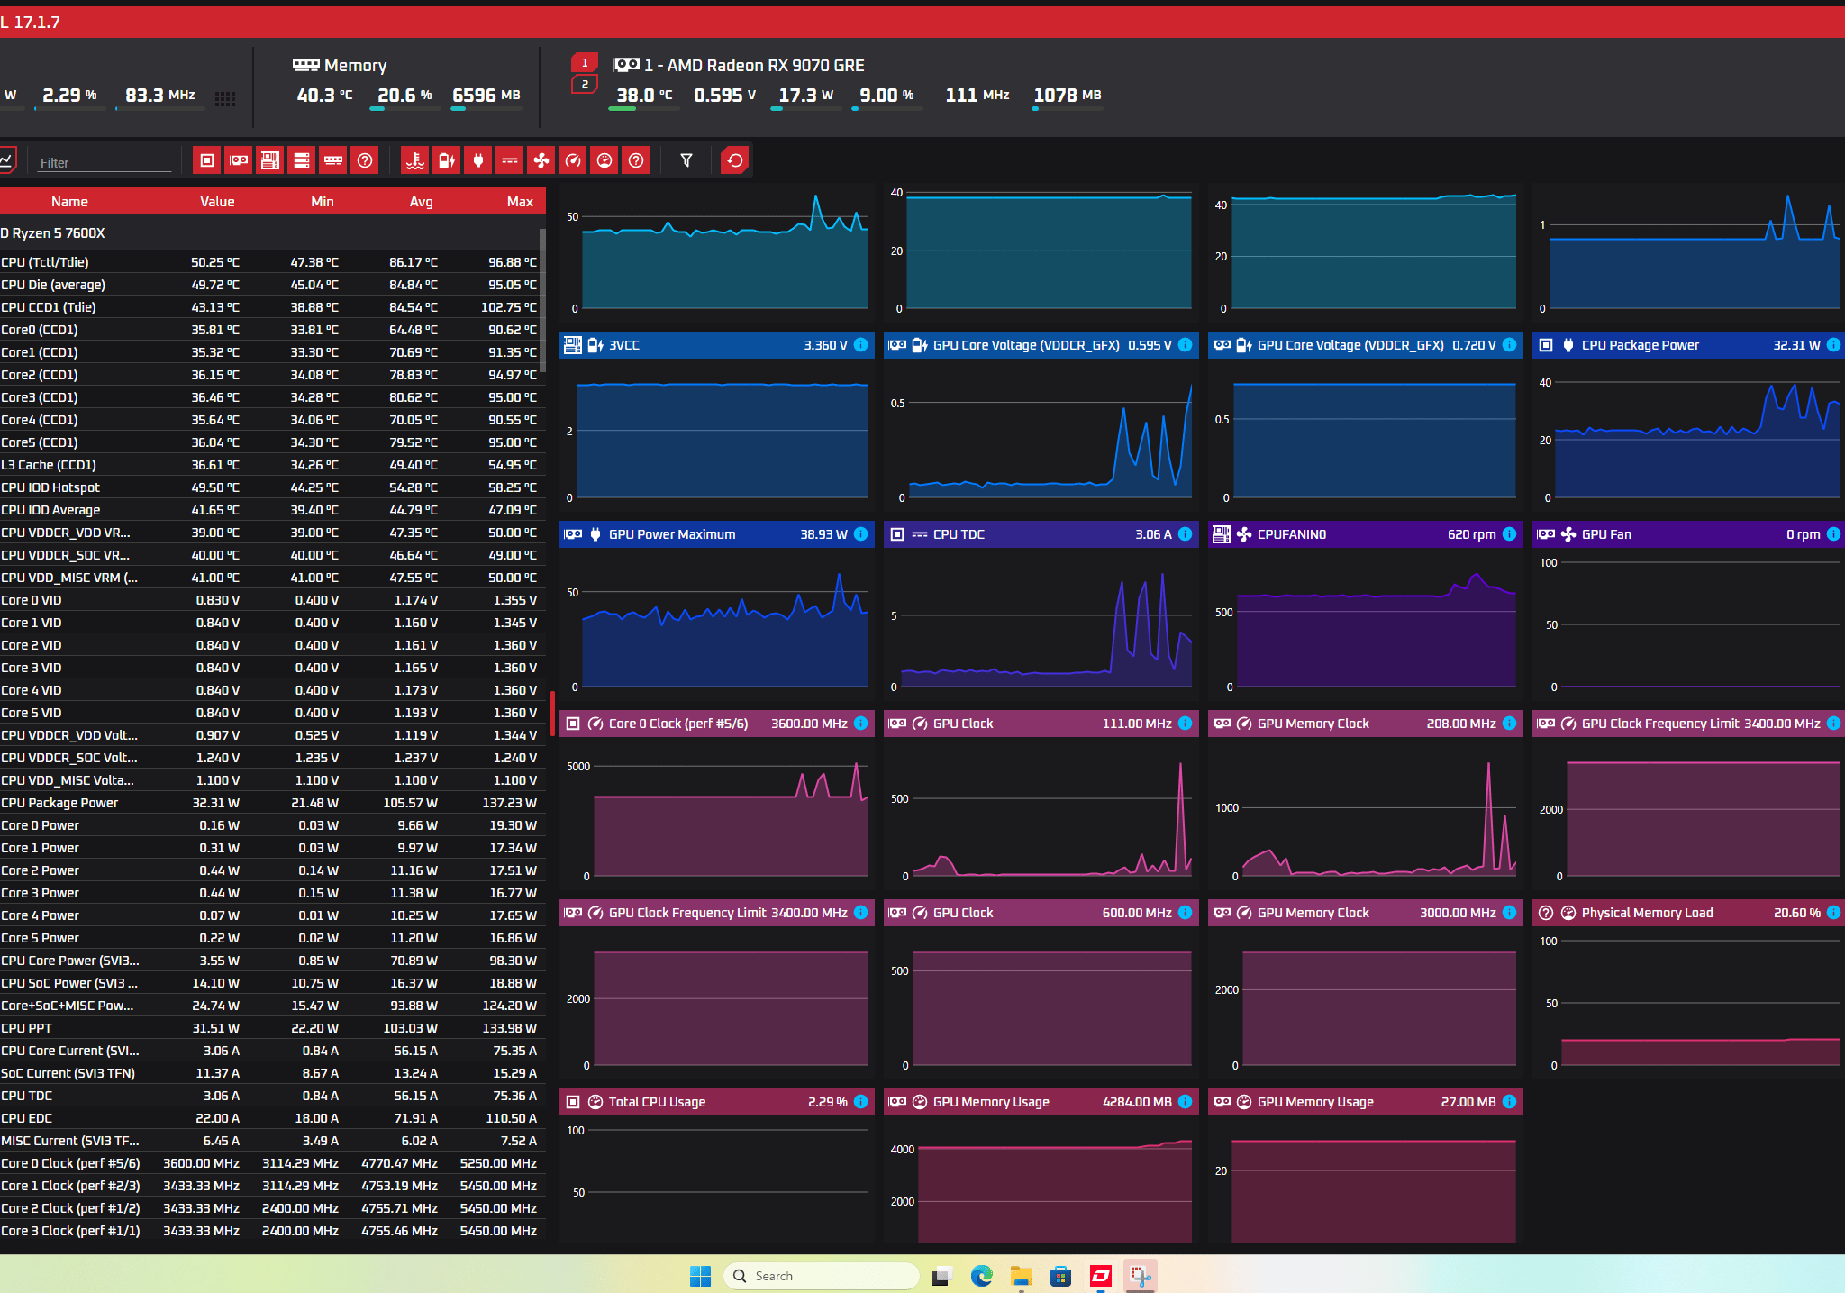1845x1293 pixels.
Task: Click the clock speed gauge filter icon
Action: coord(573,160)
